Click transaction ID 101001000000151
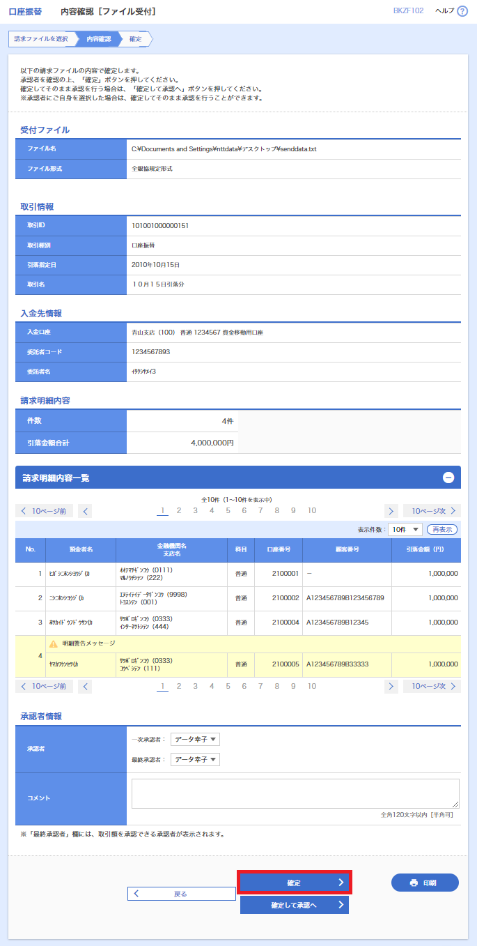 point(160,226)
